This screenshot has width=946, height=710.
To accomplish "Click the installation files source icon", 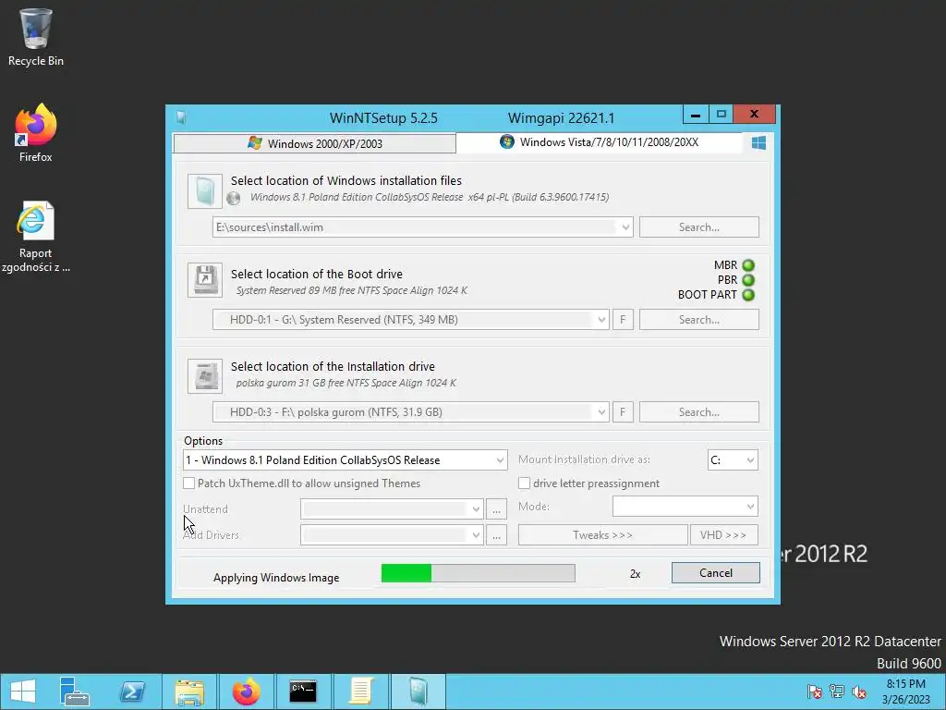I will pyautogui.click(x=205, y=190).
